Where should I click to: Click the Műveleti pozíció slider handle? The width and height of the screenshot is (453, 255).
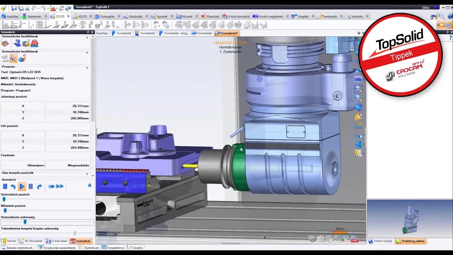pyautogui.click(x=5, y=211)
